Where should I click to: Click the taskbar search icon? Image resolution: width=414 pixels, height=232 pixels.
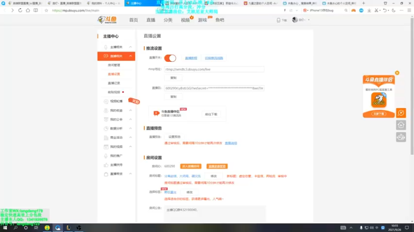pos(16,228)
